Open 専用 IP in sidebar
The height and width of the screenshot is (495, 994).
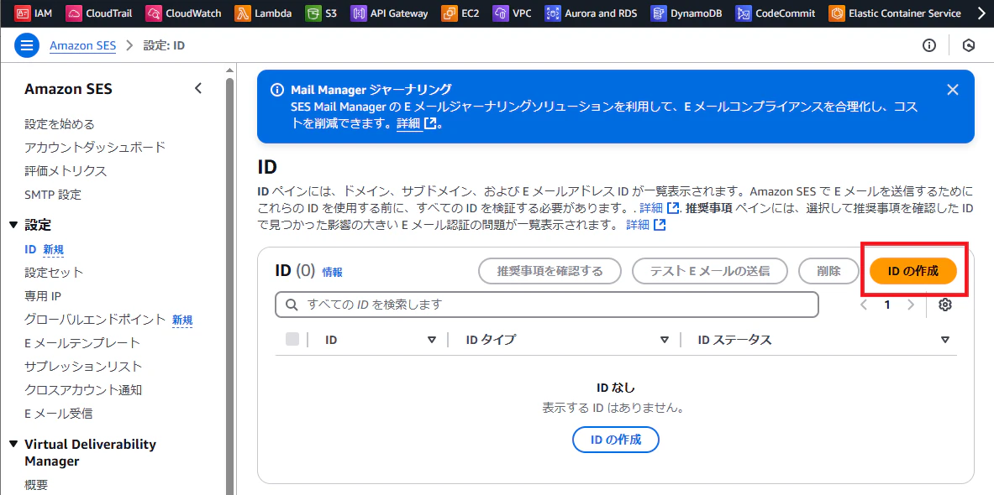43,296
